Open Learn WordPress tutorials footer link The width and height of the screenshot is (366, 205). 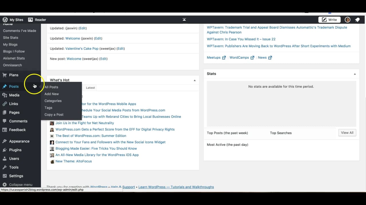176,187
